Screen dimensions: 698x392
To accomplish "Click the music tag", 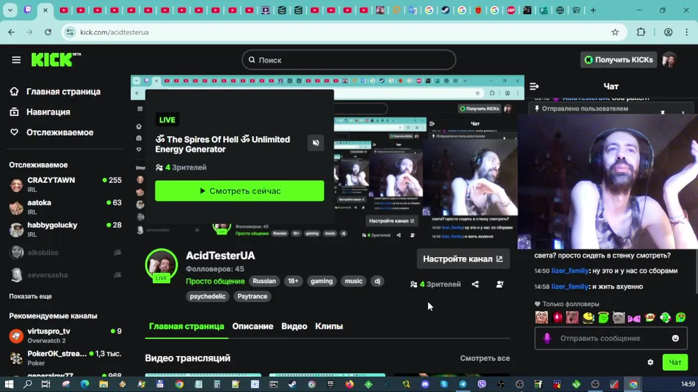I will coord(353,281).
